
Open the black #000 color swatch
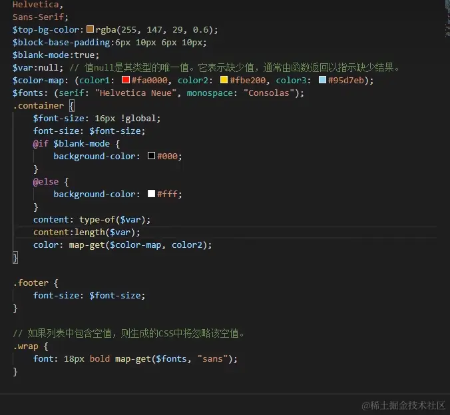pos(151,156)
